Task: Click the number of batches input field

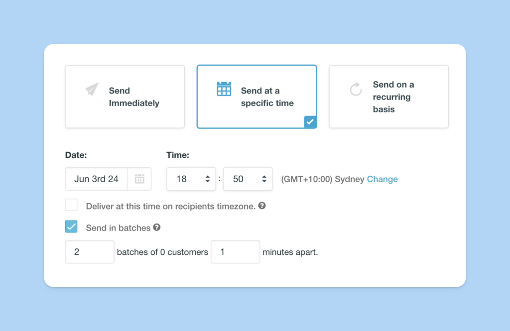Action: coord(90,252)
